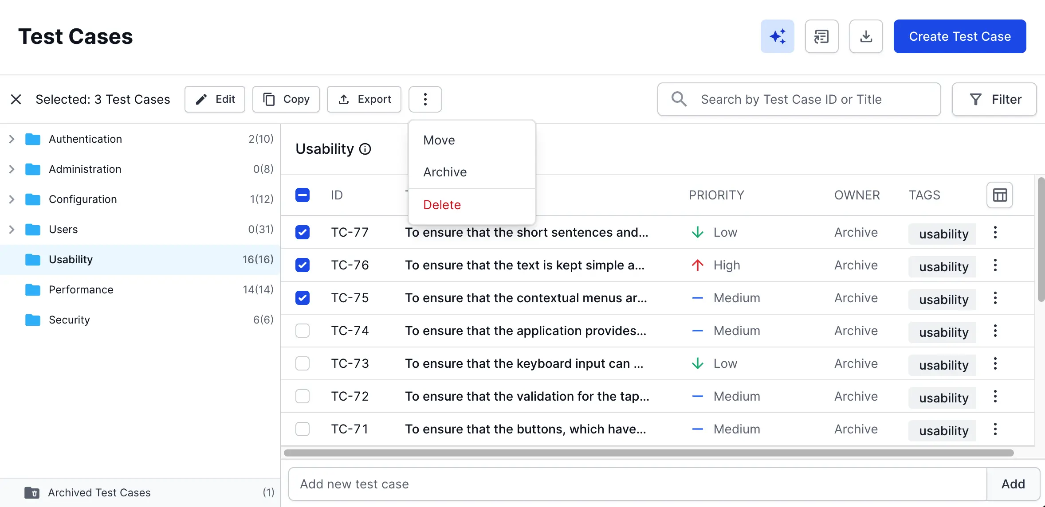Open Archived Test Cases folder
This screenshot has width=1045, height=507.
point(99,492)
